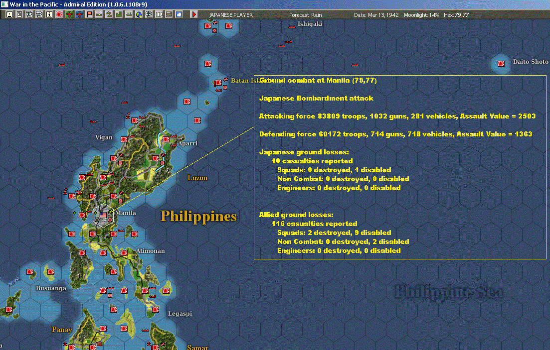Click the 'Japanese ground losses:' line

(x=304, y=152)
